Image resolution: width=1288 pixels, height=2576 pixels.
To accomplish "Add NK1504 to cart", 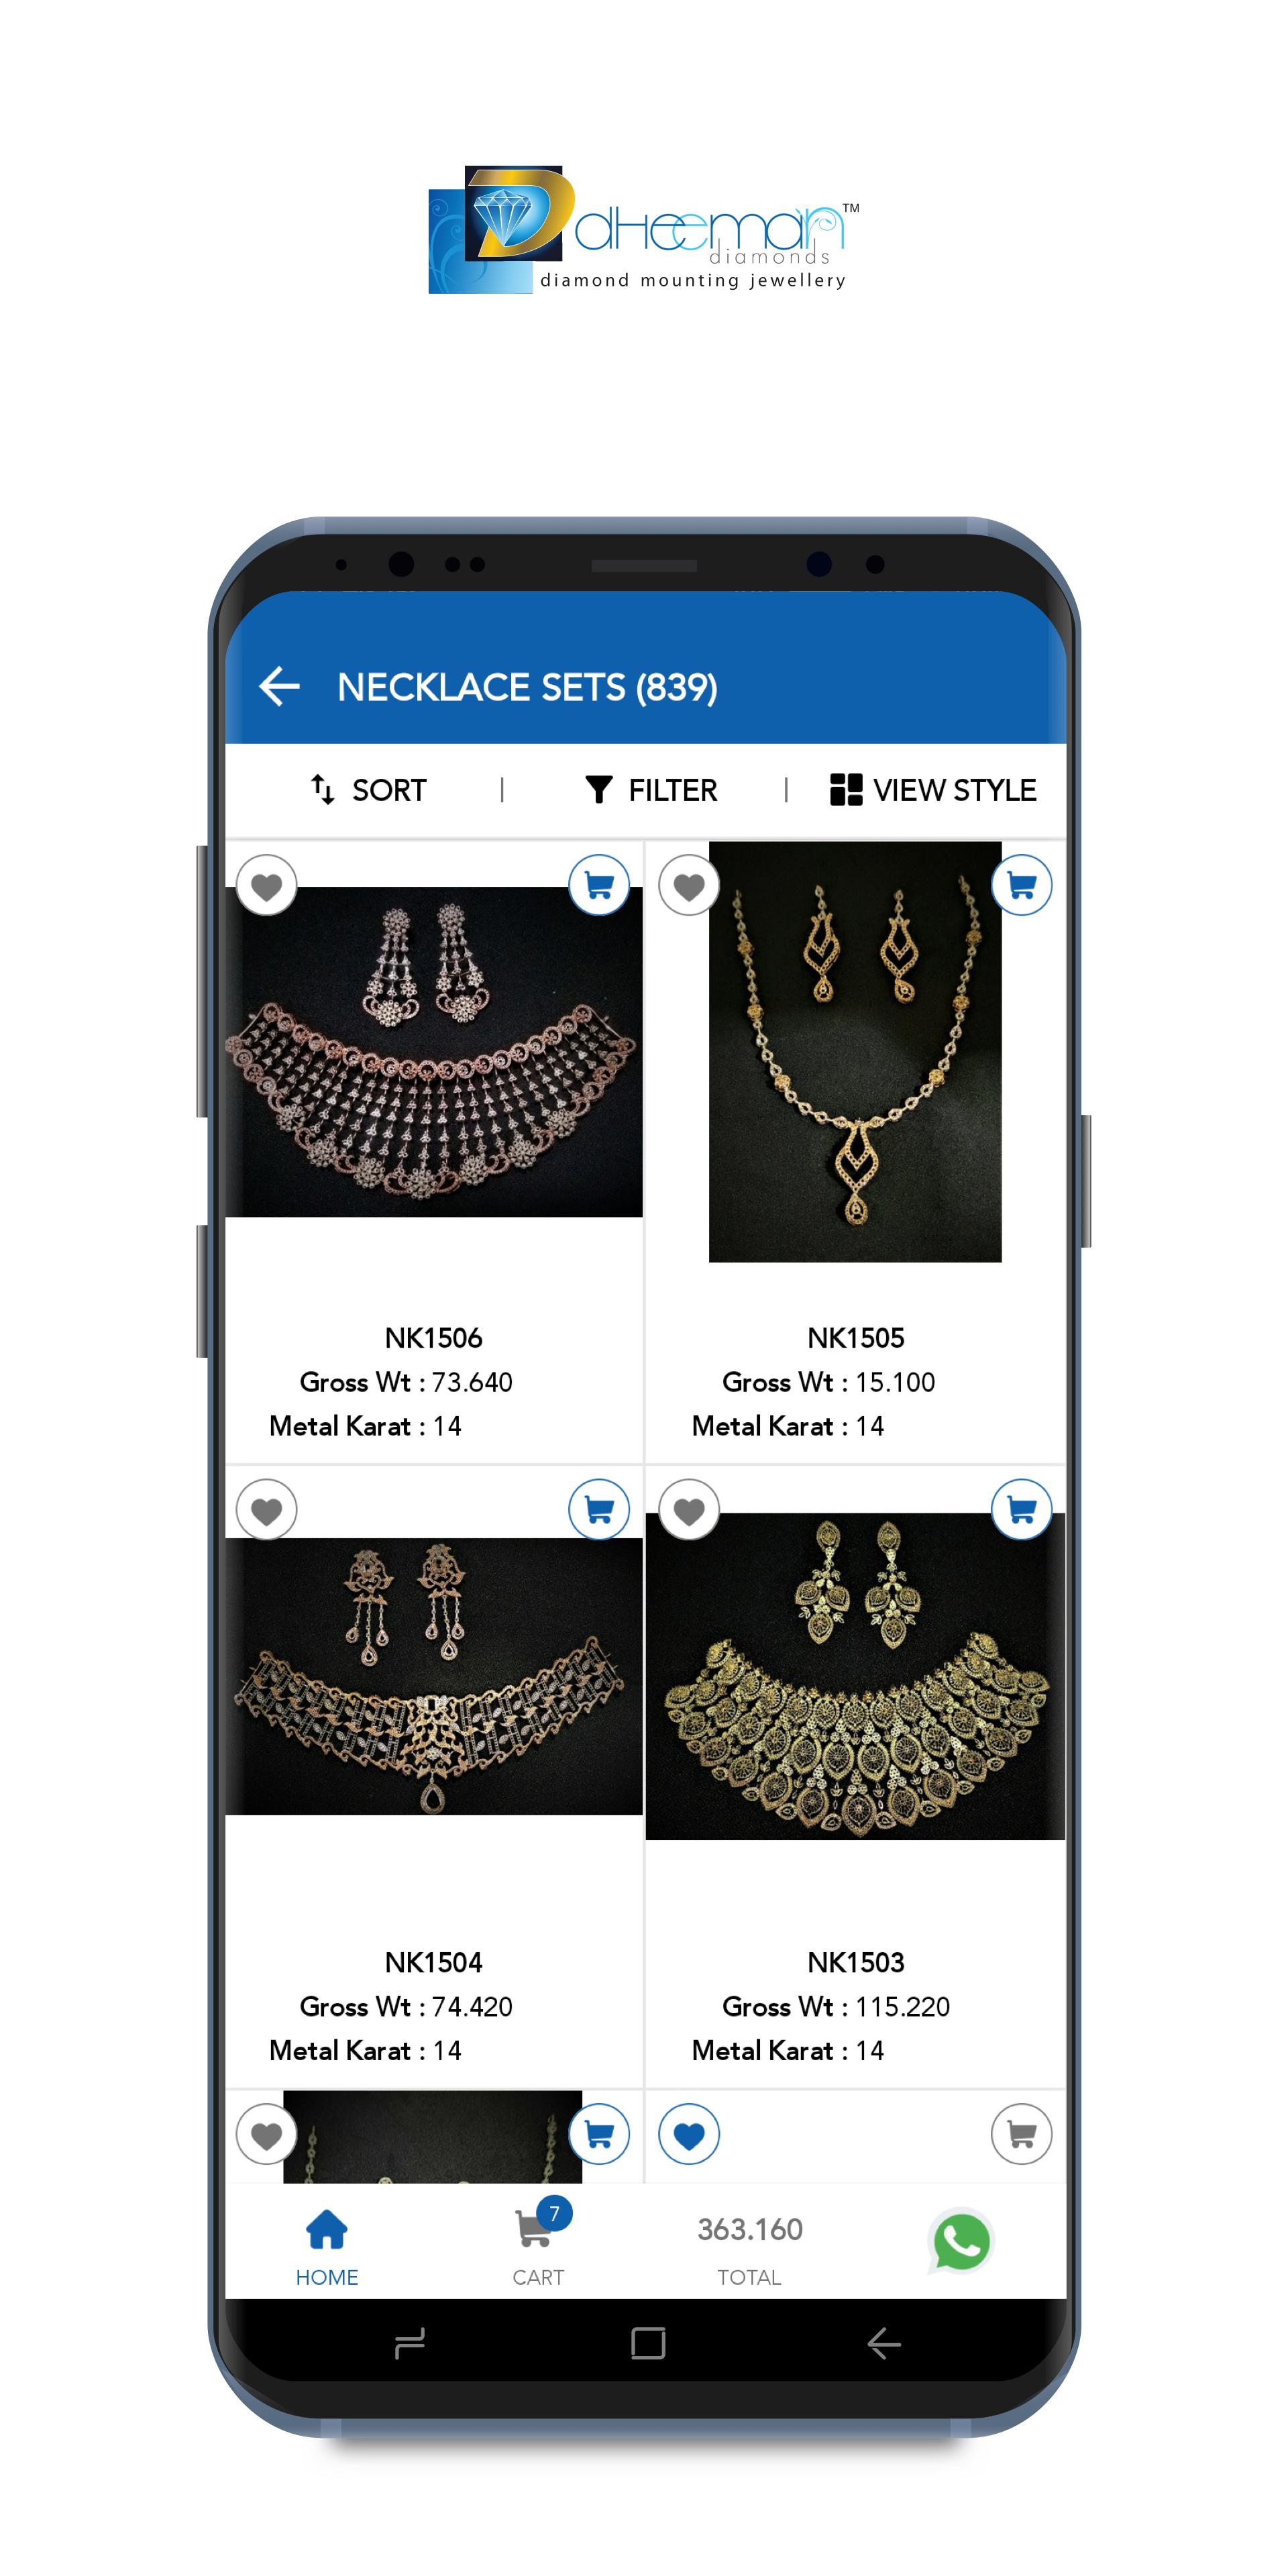I will 598,1509.
